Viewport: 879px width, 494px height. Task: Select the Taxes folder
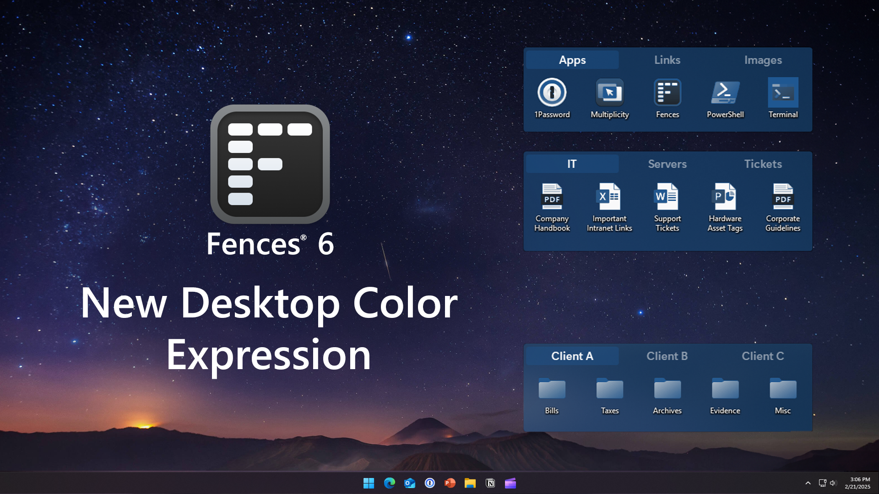pos(609,396)
